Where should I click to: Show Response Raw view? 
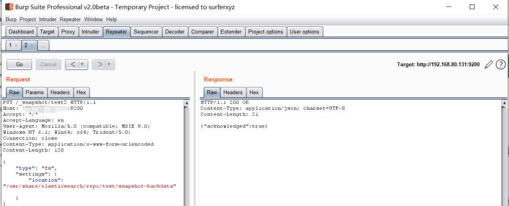click(x=212, y=92)
